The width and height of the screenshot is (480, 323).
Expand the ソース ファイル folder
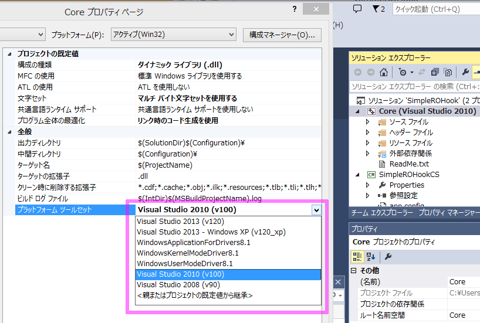(368, 122)
